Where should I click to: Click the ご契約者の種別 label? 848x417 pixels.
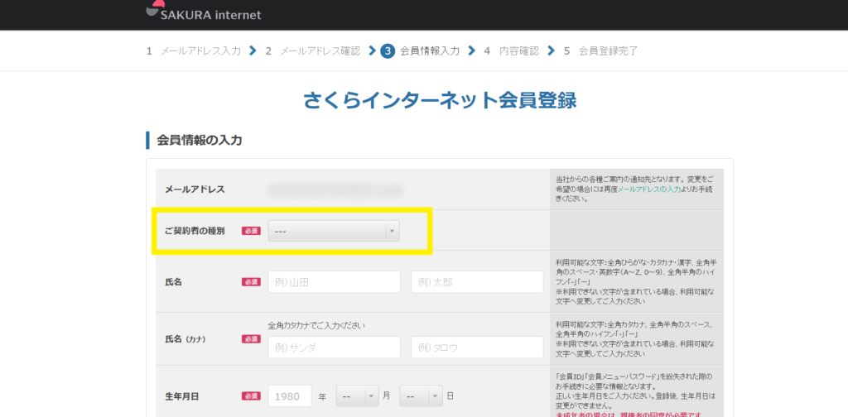195,231
